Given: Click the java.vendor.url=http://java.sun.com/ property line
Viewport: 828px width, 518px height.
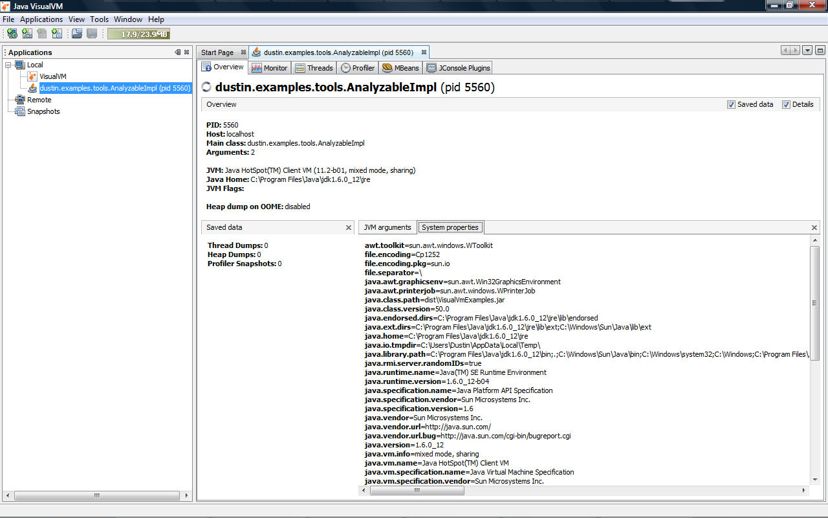Looking at the screenshot, I should [x=428, y=427].
